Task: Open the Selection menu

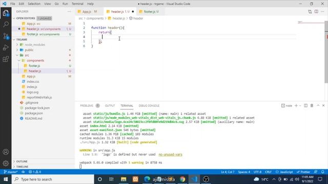Action: [x=34, y=4]
